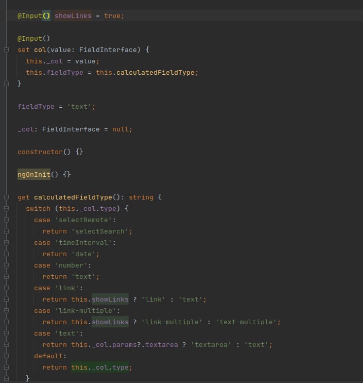Click 'FieldInterface' in the col setter signature
363x383 pixels.
point(108,50)
